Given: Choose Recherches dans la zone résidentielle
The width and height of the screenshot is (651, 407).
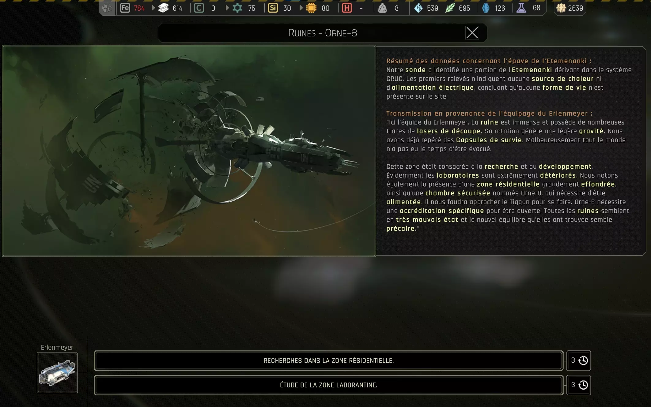Looking at the screenshot, I should coord(328,360).
